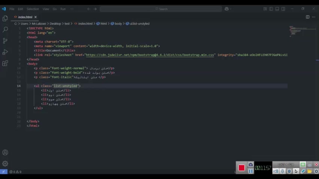Click the Users breadcrumb segment
Viewport: 319px width, 179px height.
tap(24, 24)
